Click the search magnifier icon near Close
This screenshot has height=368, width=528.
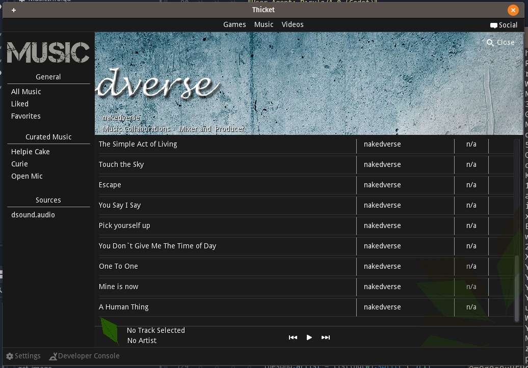[x=490, y=43]
